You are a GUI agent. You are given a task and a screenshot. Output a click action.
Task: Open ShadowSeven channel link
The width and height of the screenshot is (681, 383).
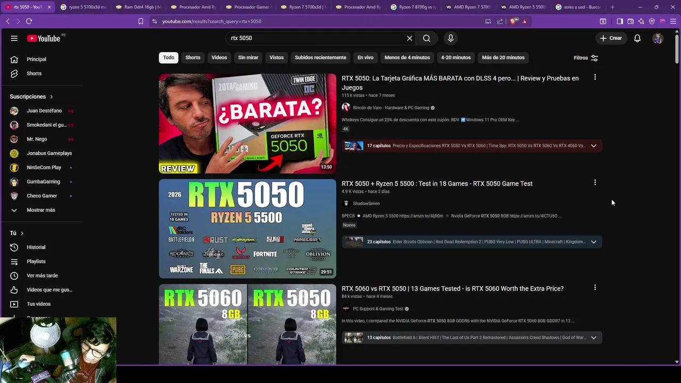point(366,203)
